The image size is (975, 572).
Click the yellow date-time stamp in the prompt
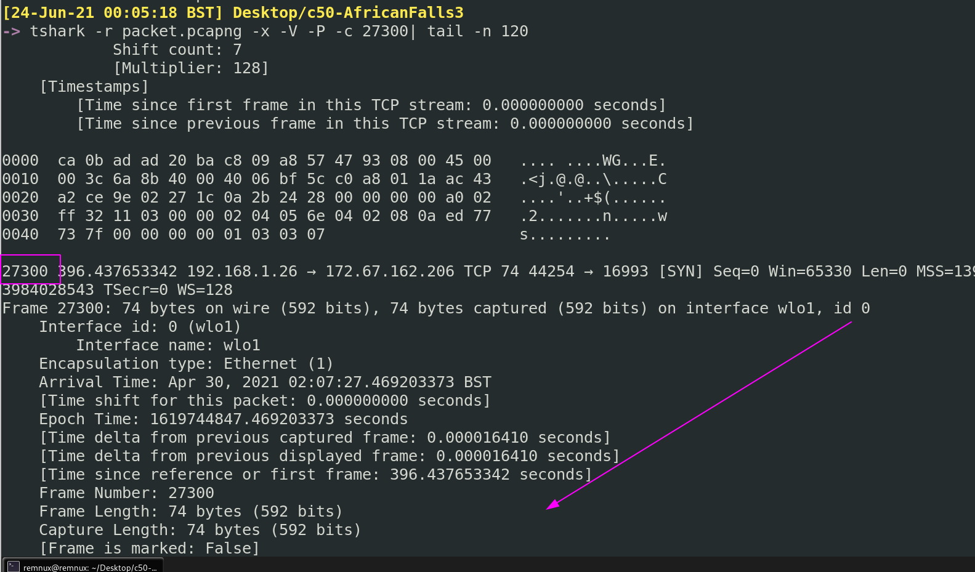(x=112, y=13)
